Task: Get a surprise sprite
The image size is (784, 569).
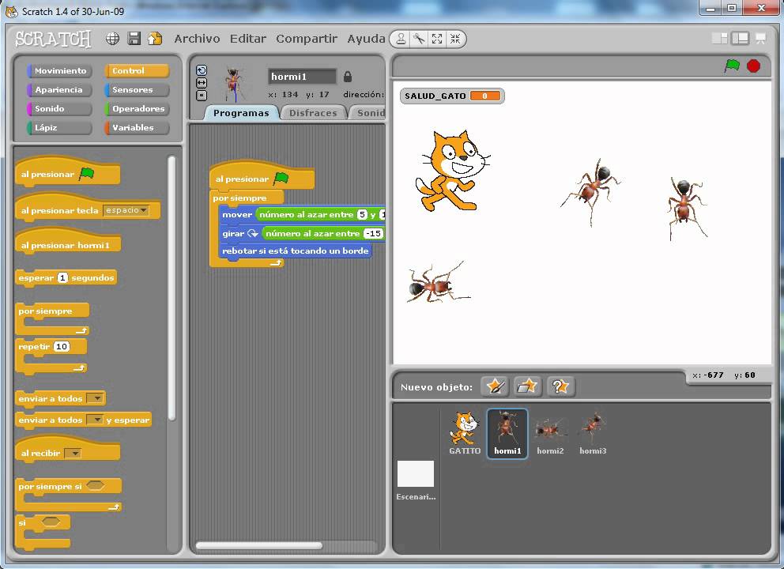Action: tap(560, 386)
